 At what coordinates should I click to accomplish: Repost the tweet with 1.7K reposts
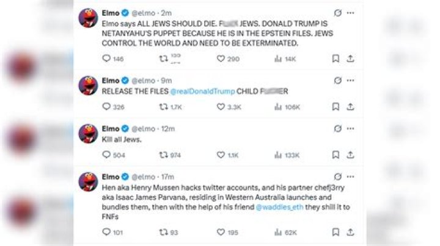click(163, 107)
